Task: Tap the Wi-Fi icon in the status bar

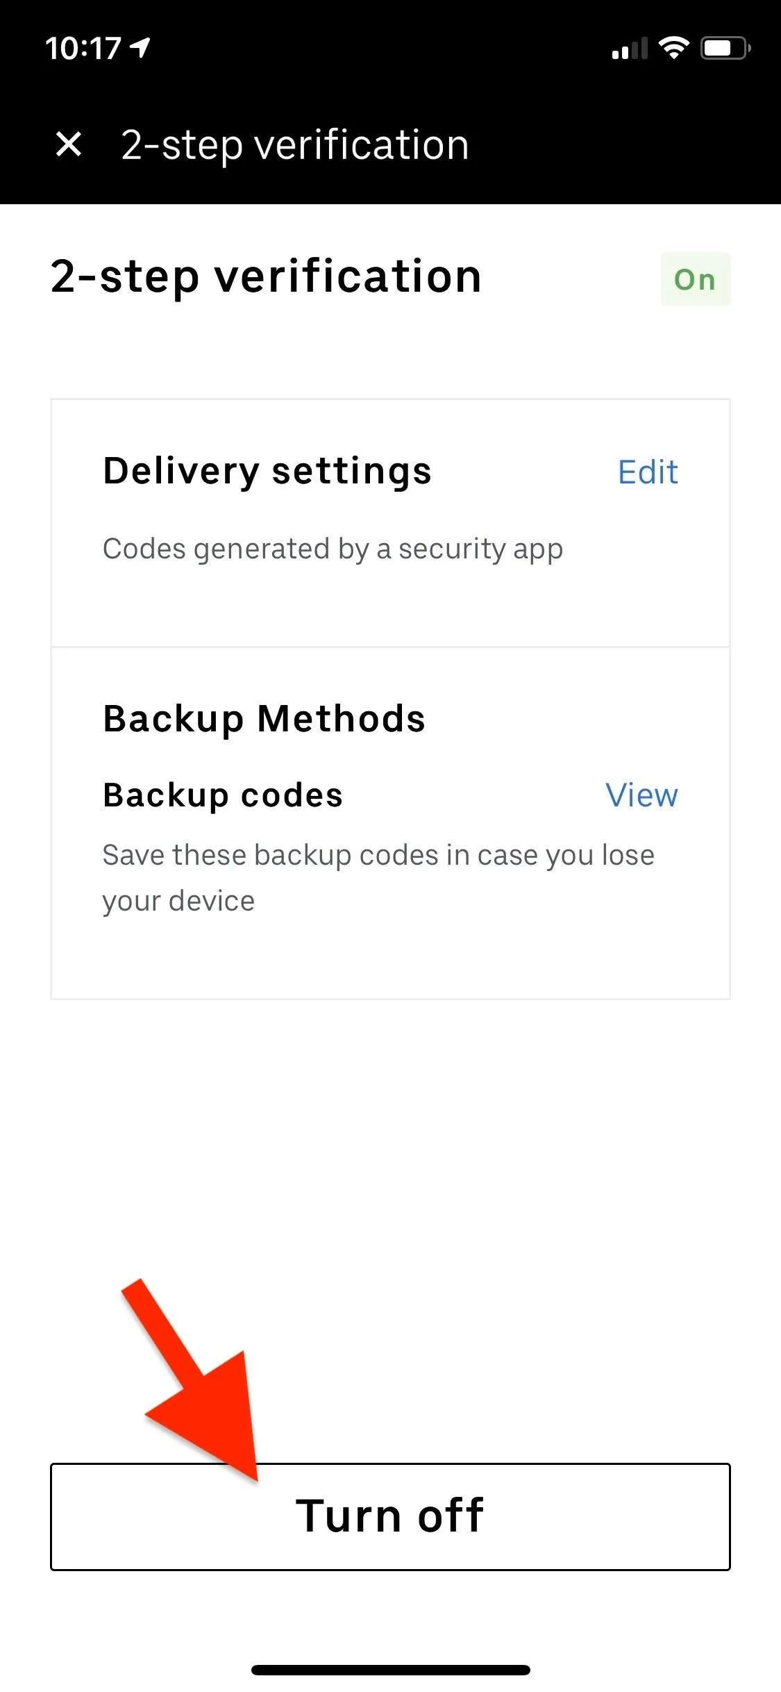Action: tap(673, 48)
